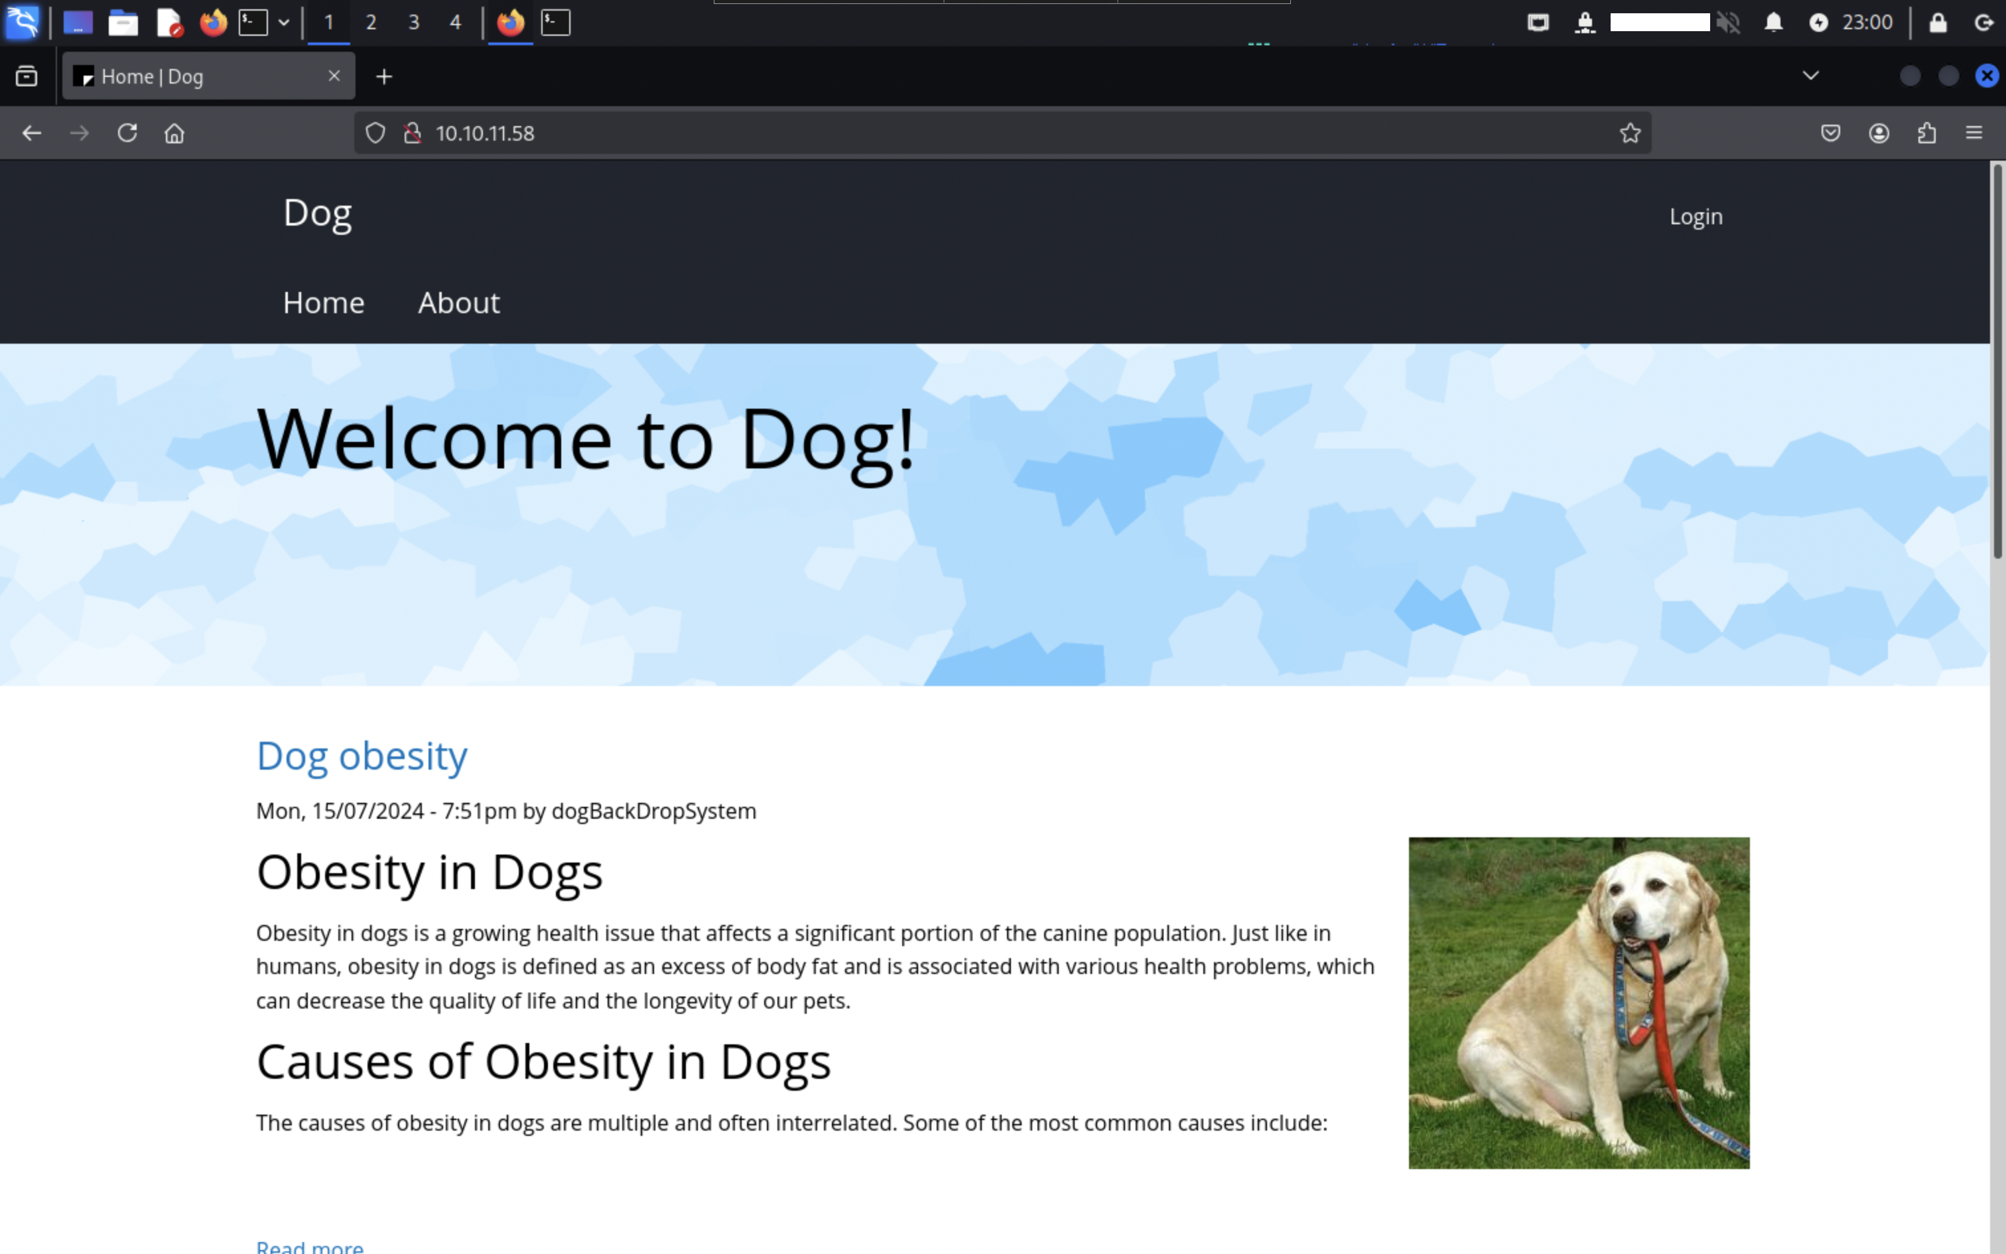
Task: Click tracking protection shield icon
Action: coord(375,133)
